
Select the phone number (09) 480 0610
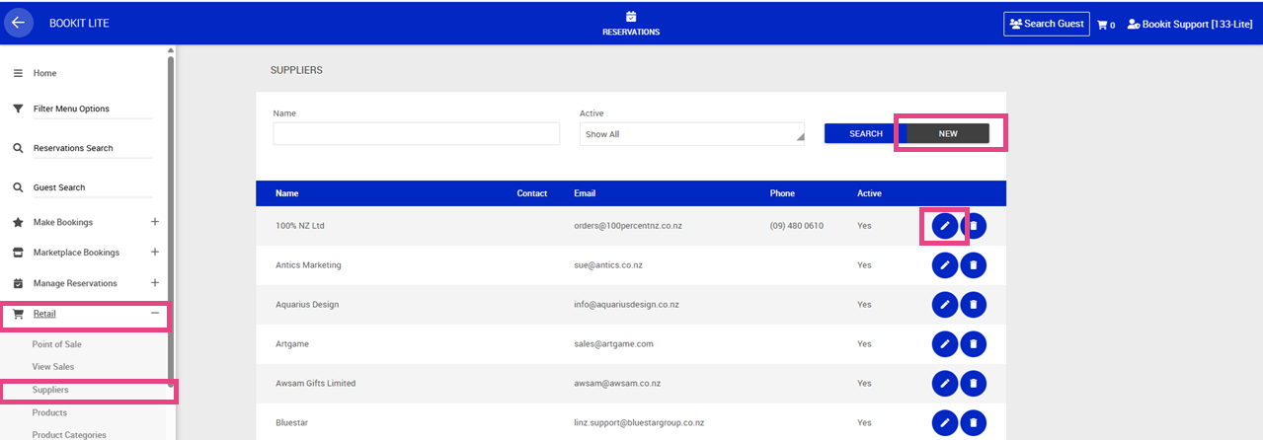click(x=797, y=226)
